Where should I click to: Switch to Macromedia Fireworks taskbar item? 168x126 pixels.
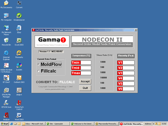[x=107, y=124]
